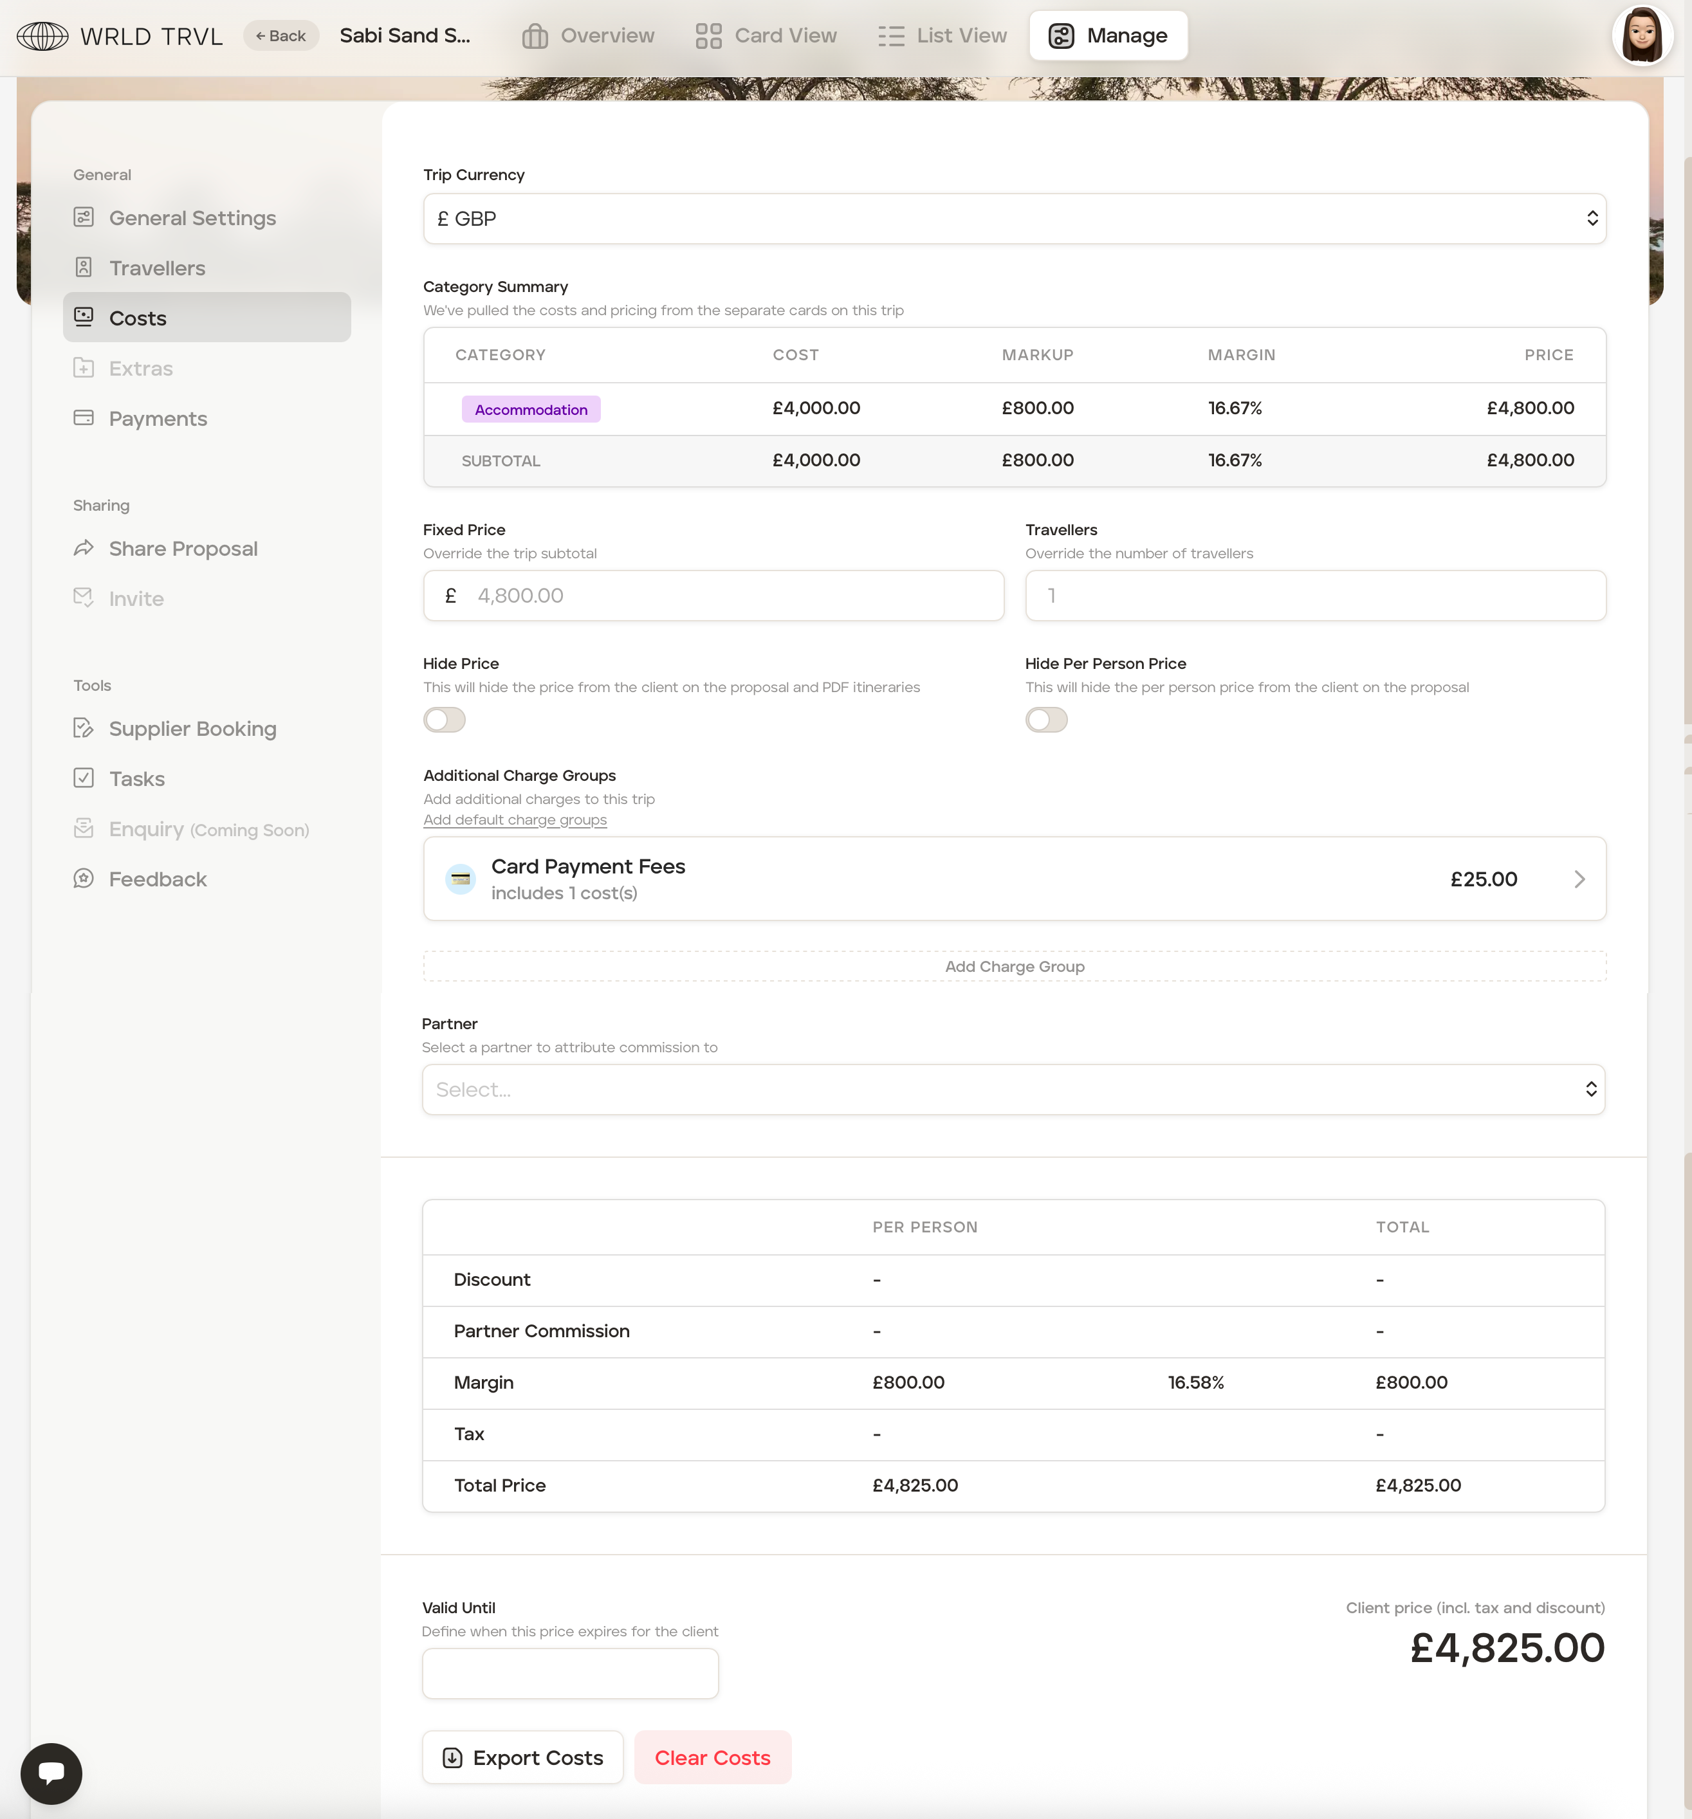Image resolution: width=1692 pixels, height=1819 pixels.
Task: Click the user avatar profile picture
Action: [x=1642, y=35]
